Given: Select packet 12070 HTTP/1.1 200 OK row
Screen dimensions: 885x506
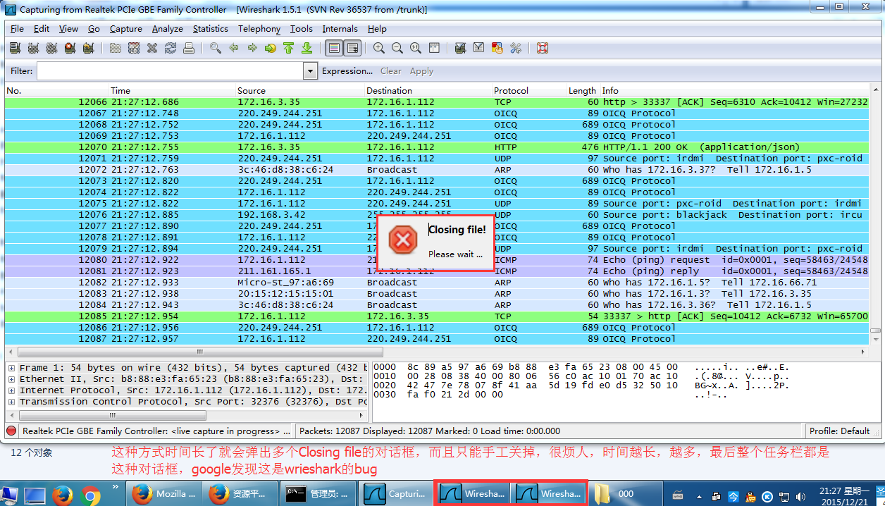Looking at the screenshot, I should (437, 147).
